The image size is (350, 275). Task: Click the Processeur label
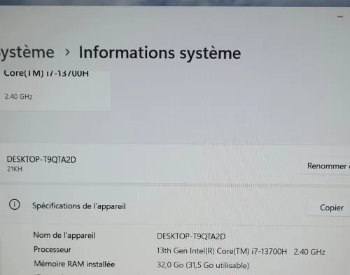pos(52,250)
